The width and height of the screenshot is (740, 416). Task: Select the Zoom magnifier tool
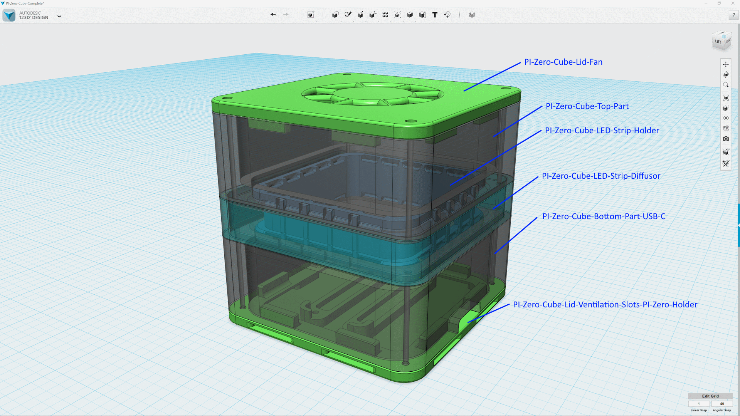click(x=726, y=85)
